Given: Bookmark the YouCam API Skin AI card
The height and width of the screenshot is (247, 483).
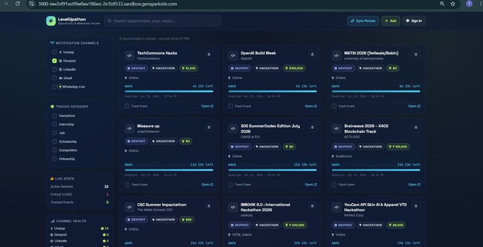Looking at the screenshot, I should pos(416,206).
